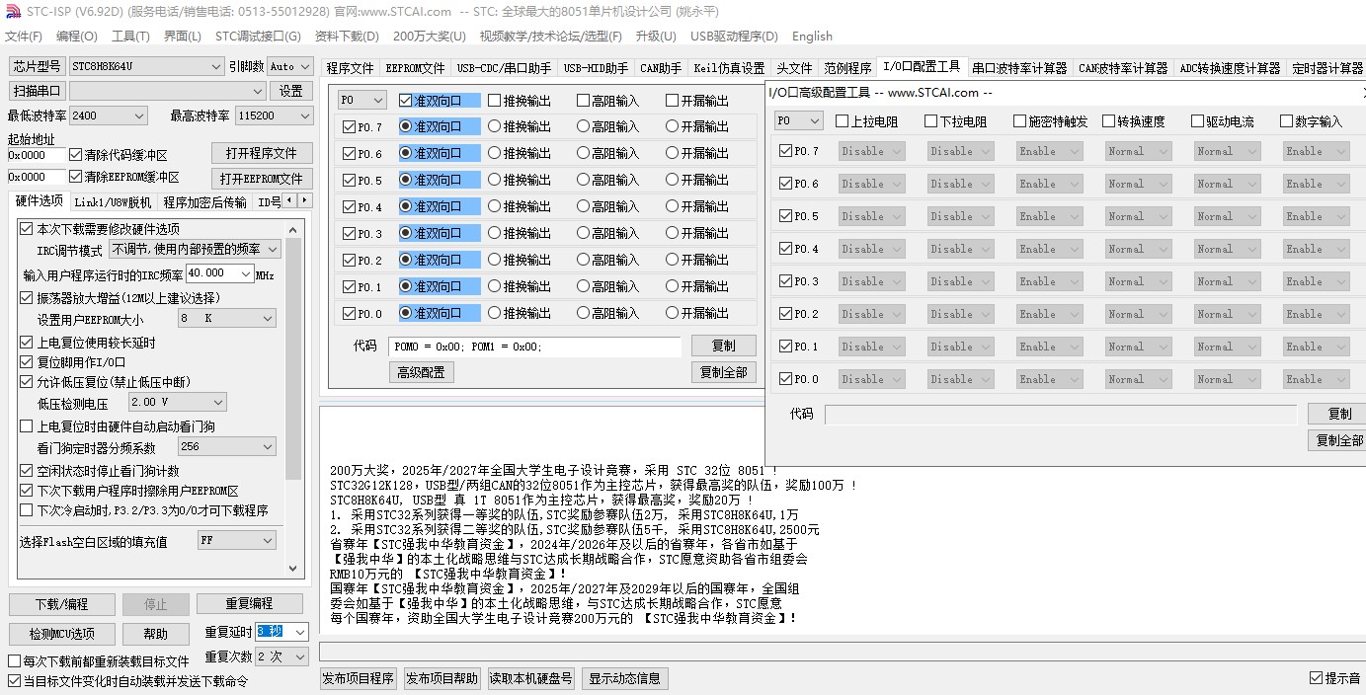Image resolution: width=1366 pixels, height=695 pixels.
Task: Uncheck the P0.4 row checkbox in I/O tool
Action: 362,206
